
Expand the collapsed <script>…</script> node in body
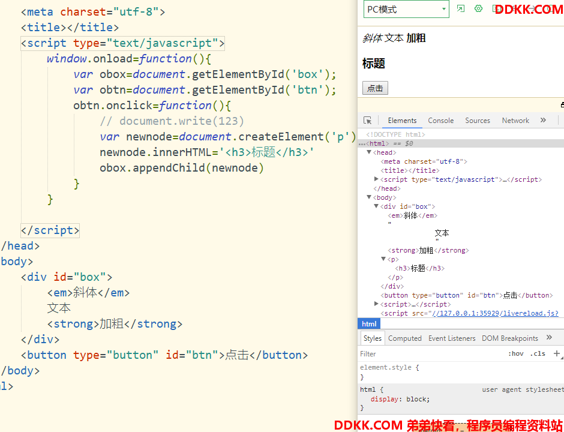point(376,304)
